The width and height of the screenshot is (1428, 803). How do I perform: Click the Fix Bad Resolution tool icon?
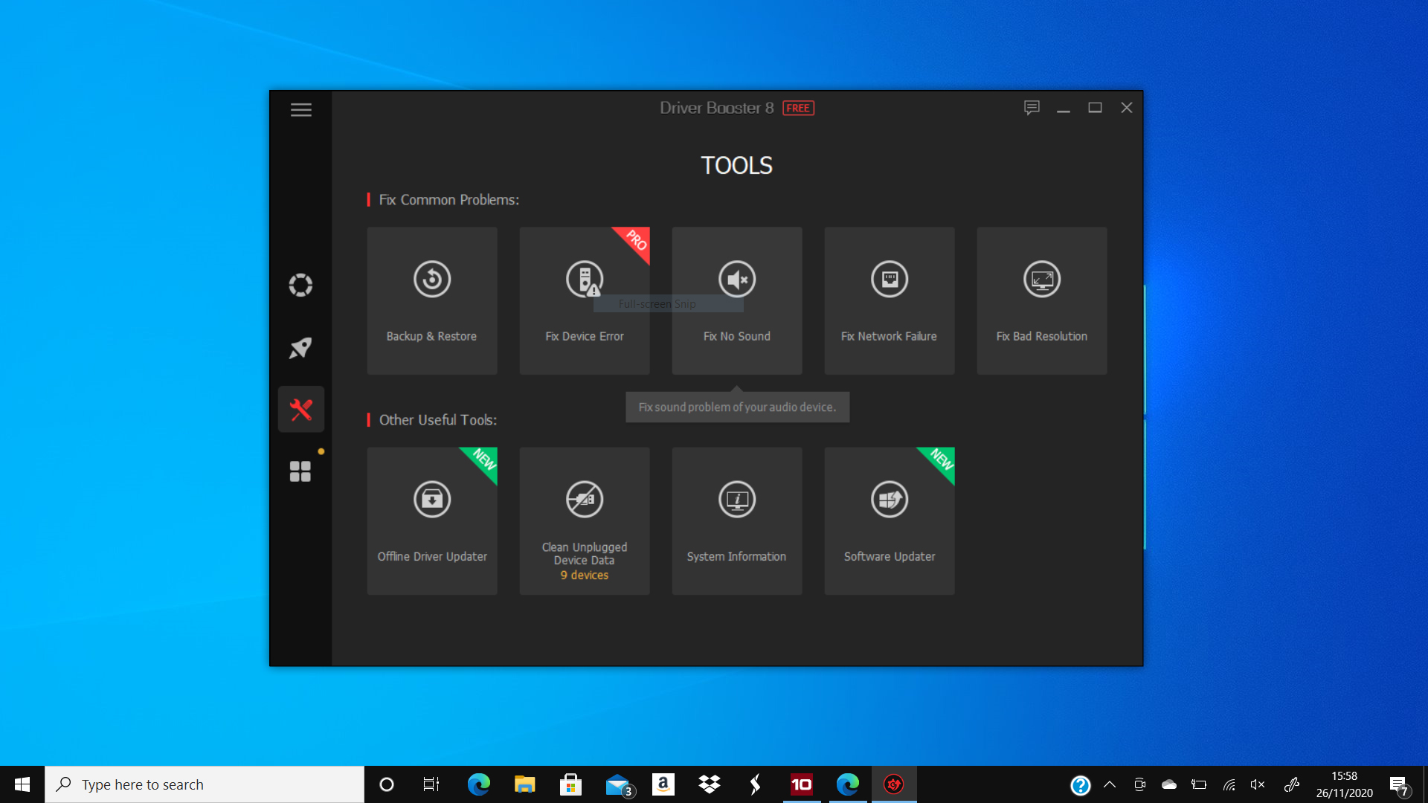[x=1041, y=280]
